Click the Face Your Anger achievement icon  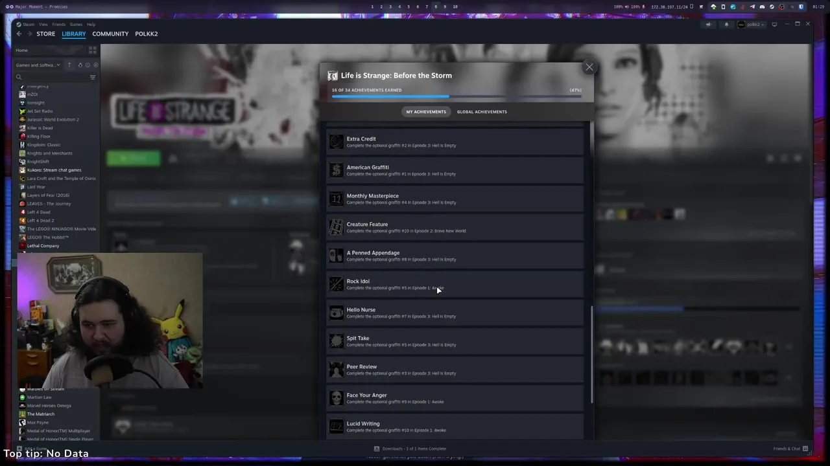pos(336,398)
